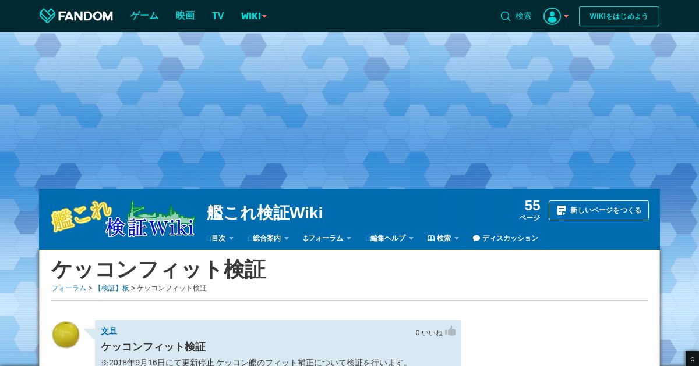Image resolution: width=699 pixels, height=366 pixels.
Task: Open the ゲーム menu
Action: point(144,16)
